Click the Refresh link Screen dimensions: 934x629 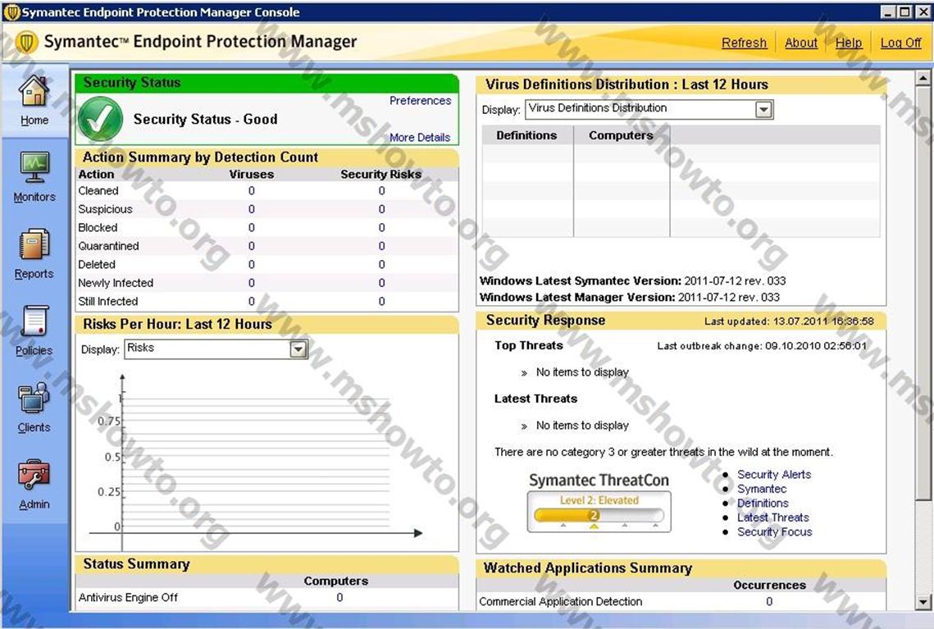click(744, 43)
